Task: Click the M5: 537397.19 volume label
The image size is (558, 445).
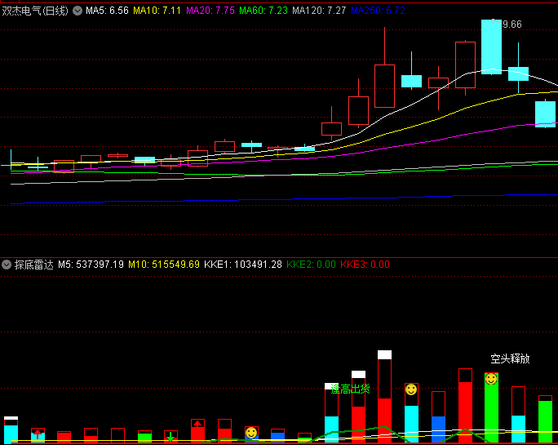Action: (91, 265)
